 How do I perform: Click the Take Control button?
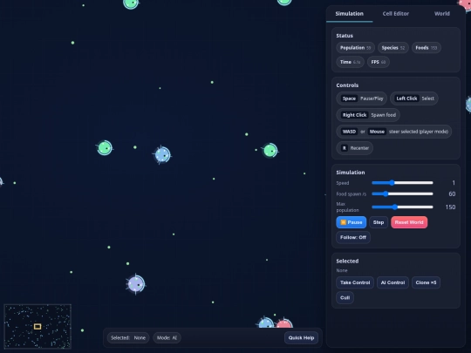point(355,282)
